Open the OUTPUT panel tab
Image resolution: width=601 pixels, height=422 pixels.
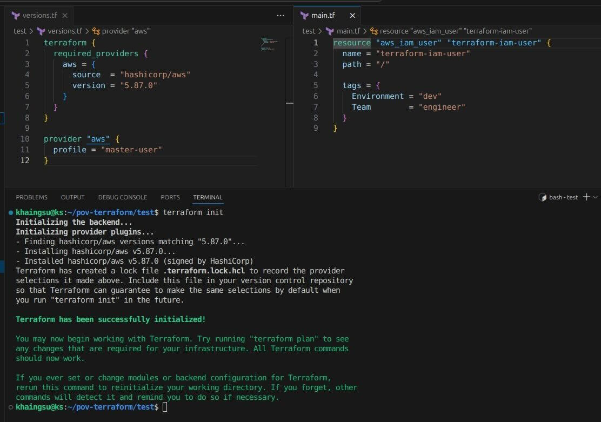coord(72,197)
